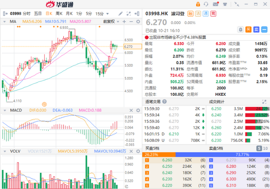270x189 pixels.
Task: Click the 通 stock connect tag
Action: coord(206,14)
